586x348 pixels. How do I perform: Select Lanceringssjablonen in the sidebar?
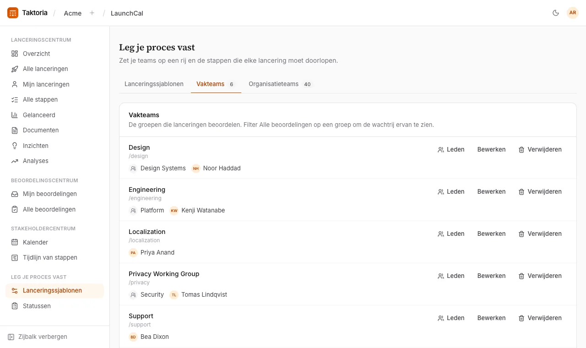[54, 290]
